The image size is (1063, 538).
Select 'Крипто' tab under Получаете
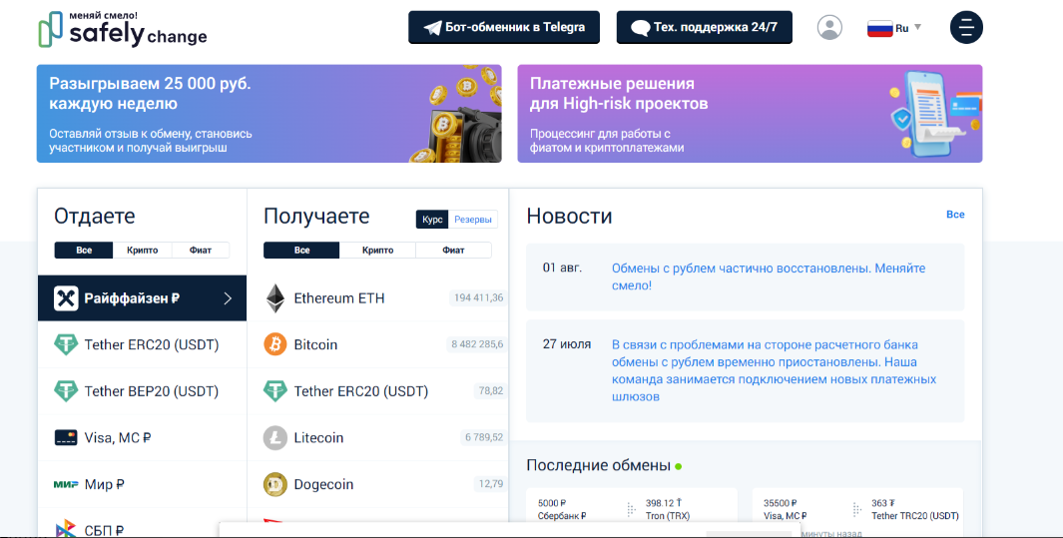(x=377, y=250)
